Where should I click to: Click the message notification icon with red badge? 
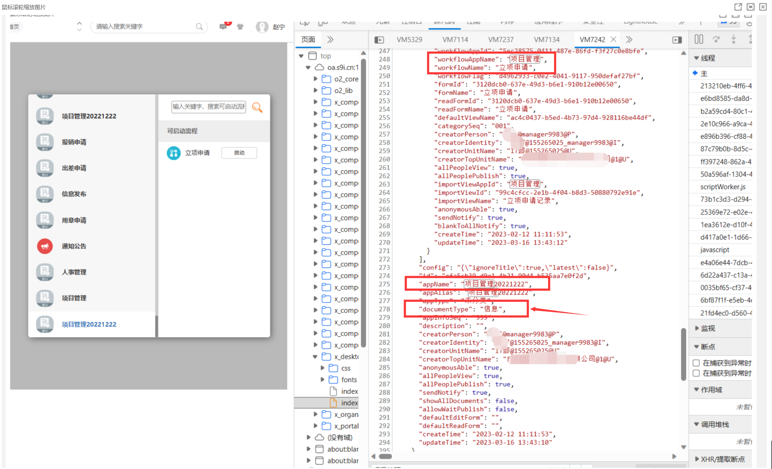(223, 27)
